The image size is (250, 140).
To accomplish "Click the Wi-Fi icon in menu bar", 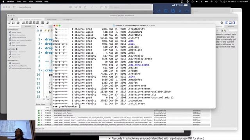I will pos(211,2).
